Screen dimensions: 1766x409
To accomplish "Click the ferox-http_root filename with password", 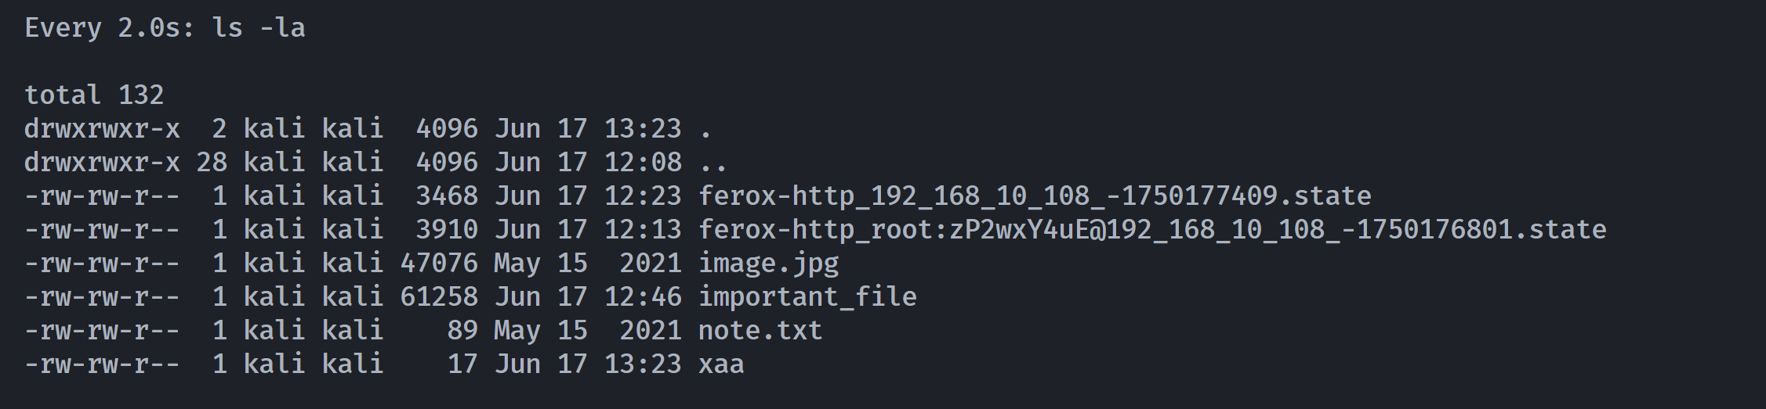I will click(x=1152, y=229).
